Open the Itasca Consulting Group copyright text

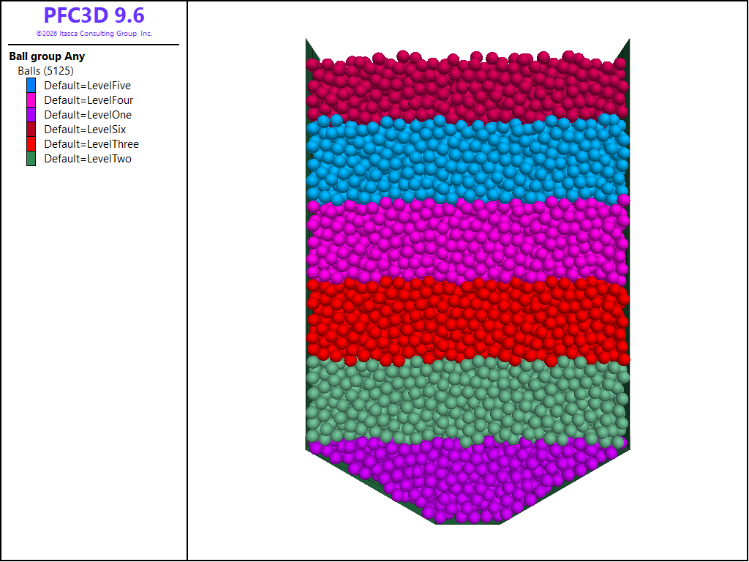coord(94,34)
